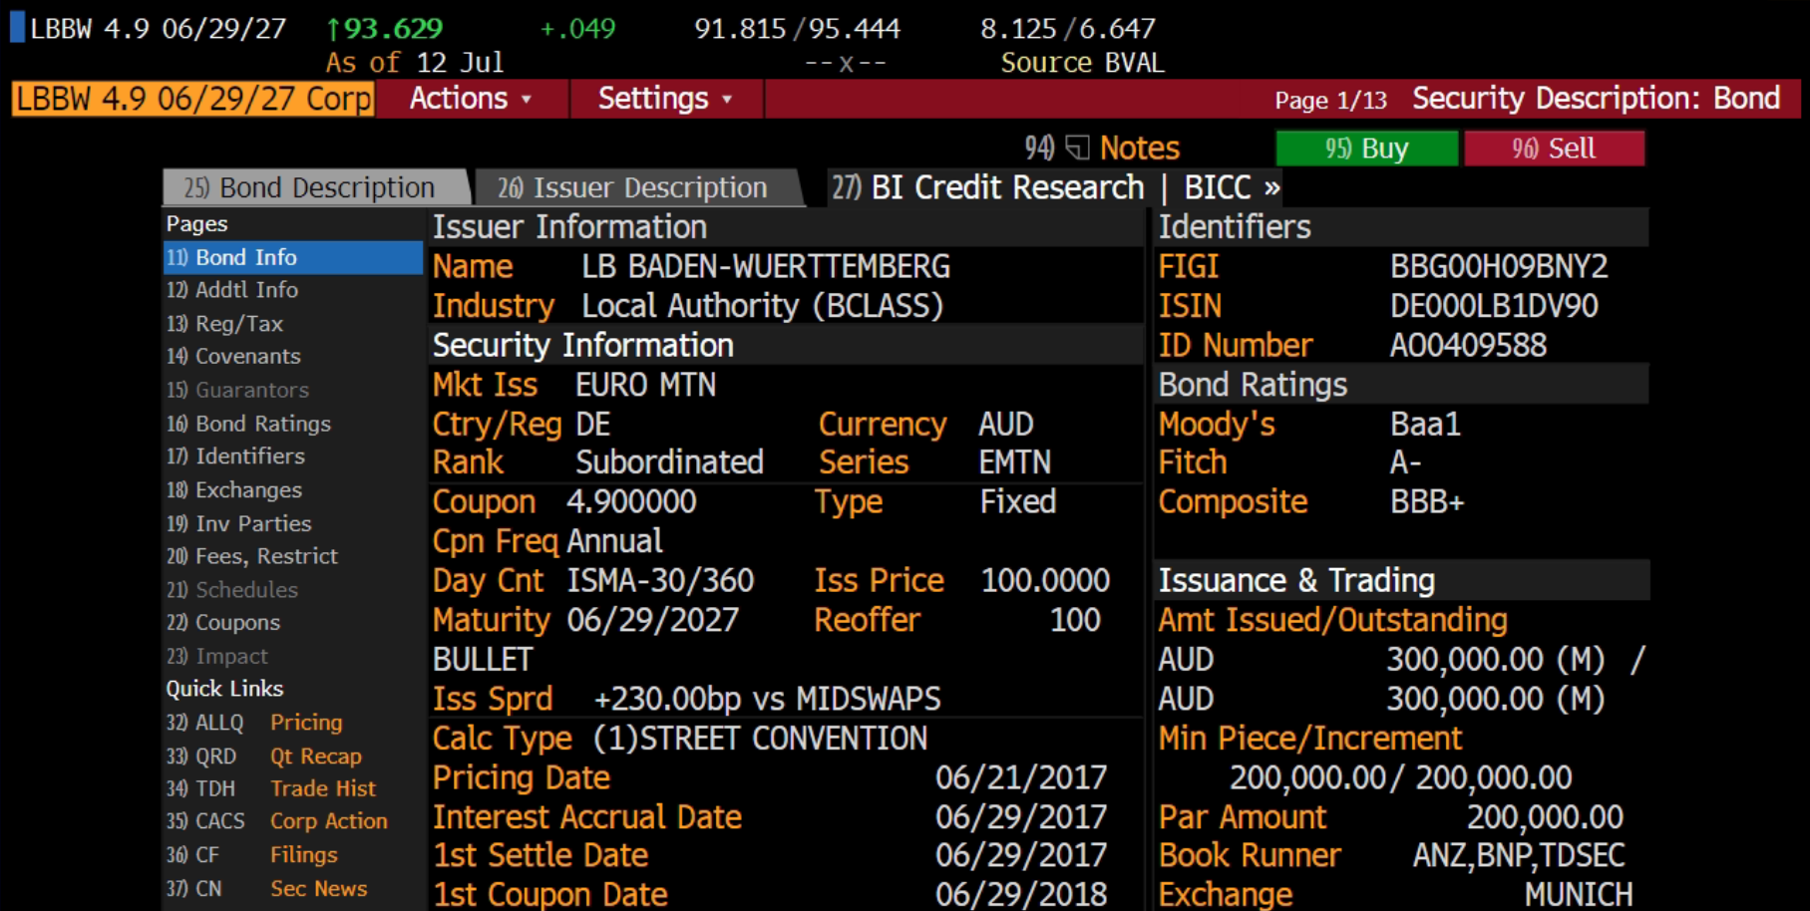Open the Bond Ratings page

click(x=293, y=424)
